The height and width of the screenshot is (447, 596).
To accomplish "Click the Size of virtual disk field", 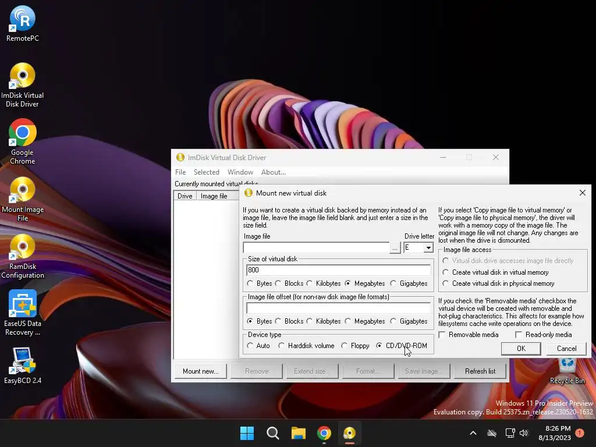I will tap(338, 270).
